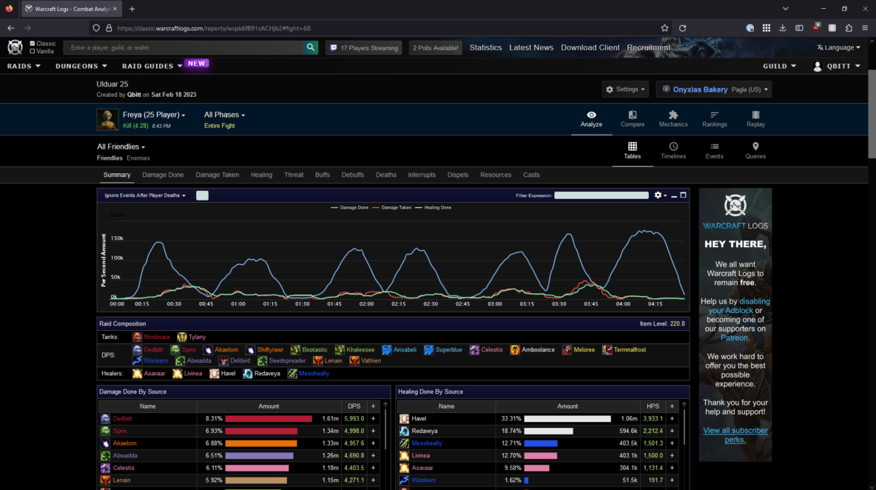The height and width of the screenshot is (490, 876).
Task: Open the Compare view icon
Action: coord(633,115)
